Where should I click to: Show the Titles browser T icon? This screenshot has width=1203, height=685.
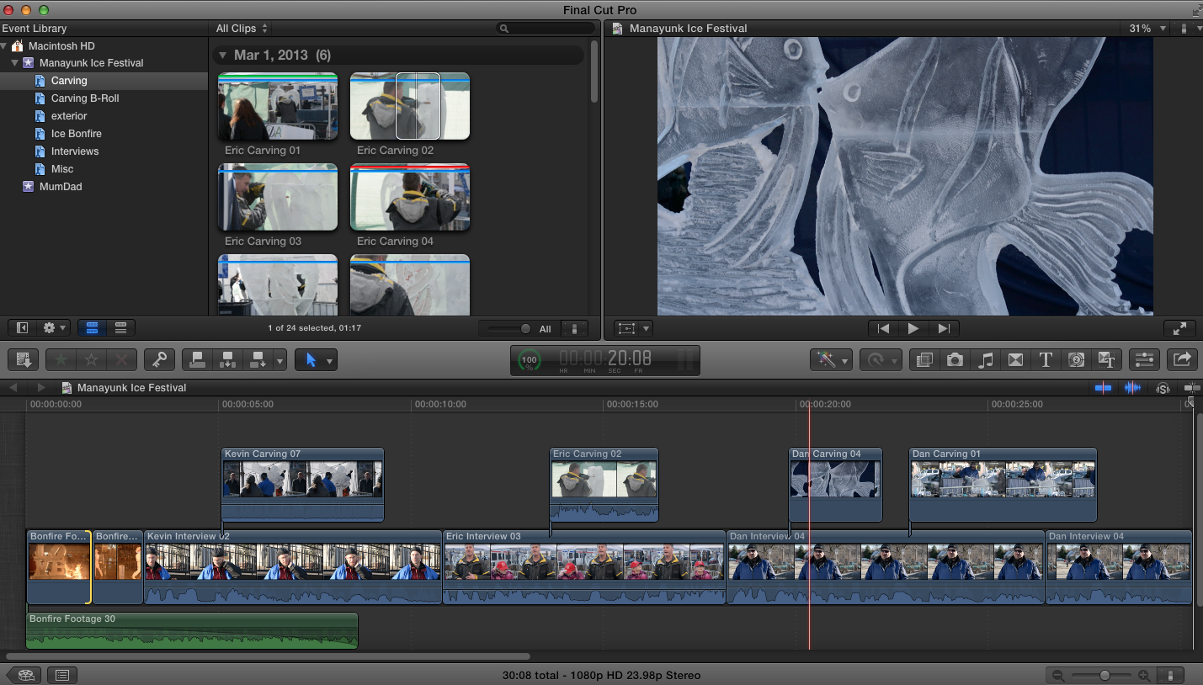click(x=1046, y=360)
